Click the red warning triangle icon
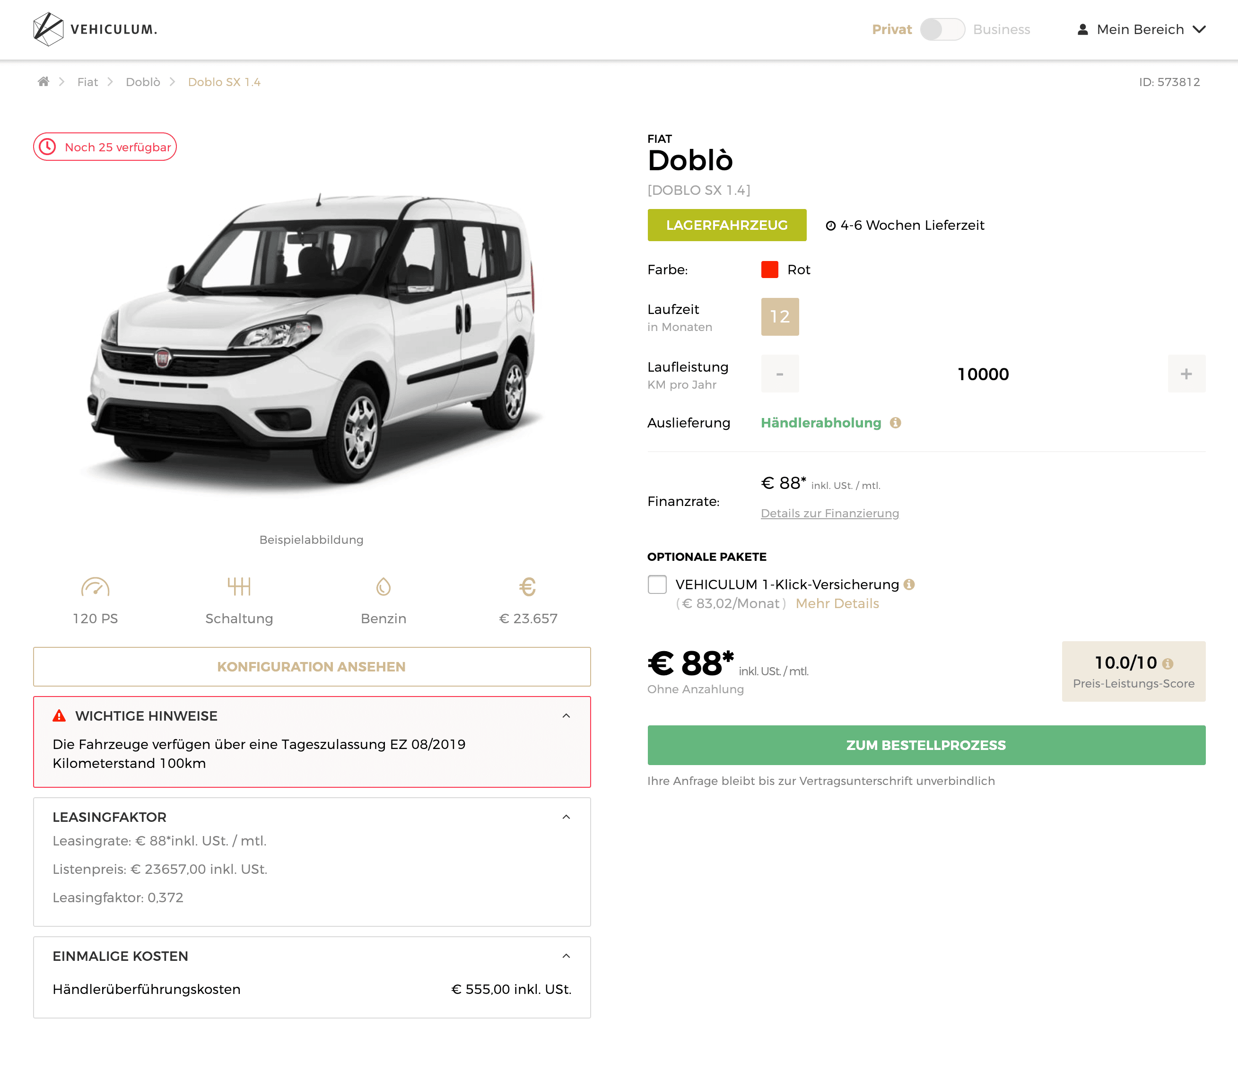 click(59, 715)
